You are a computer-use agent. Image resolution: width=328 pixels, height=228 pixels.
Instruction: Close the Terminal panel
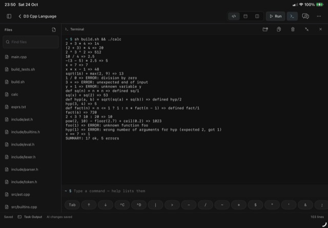click(320, 29)
